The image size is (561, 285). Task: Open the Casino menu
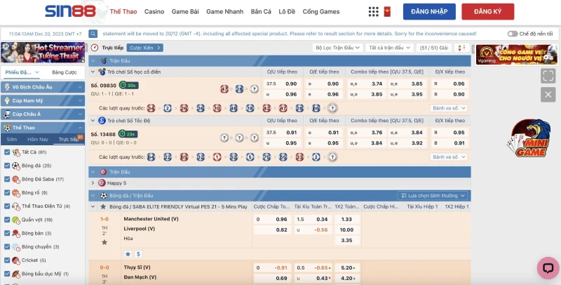pos(154,11)
